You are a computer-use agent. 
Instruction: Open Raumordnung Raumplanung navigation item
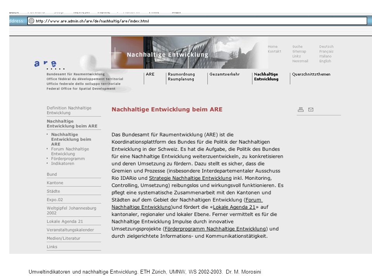[x=181, y=77]
